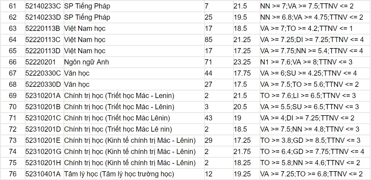Click the score cell showing 19.25
The image size is (371, 180).
242,174
